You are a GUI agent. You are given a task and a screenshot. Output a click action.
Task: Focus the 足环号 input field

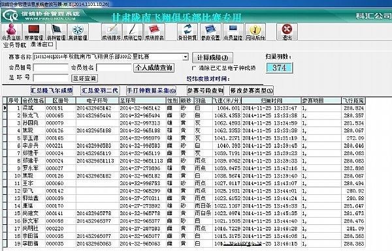51,78
